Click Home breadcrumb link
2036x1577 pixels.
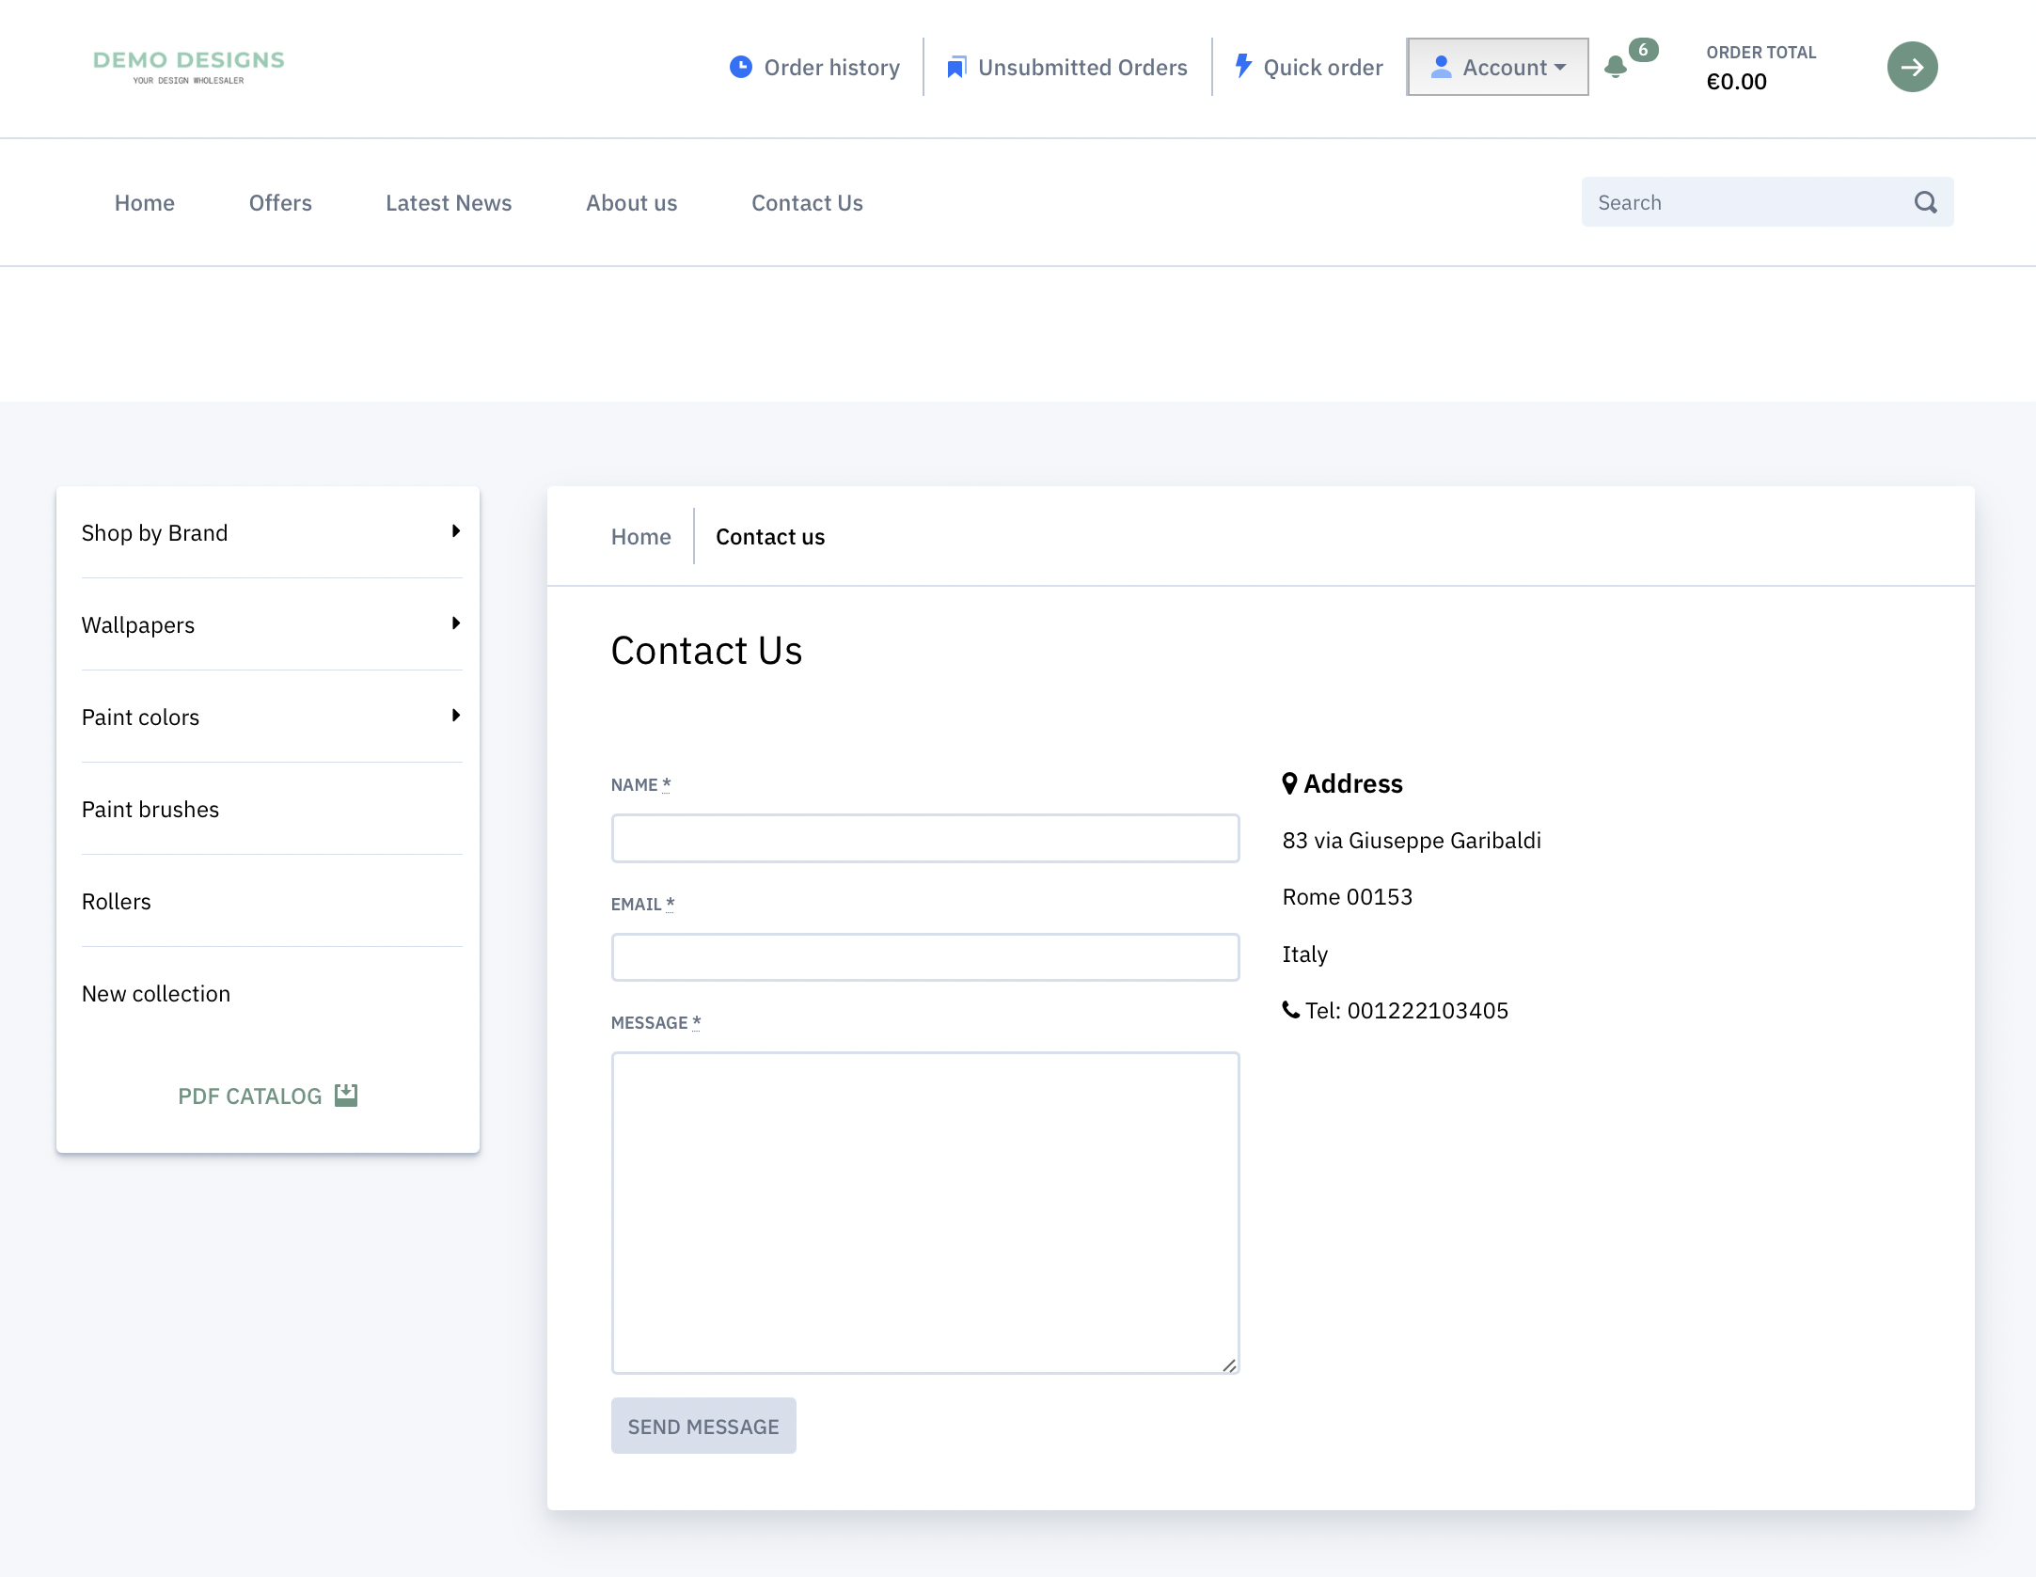[x=640, y=537]
